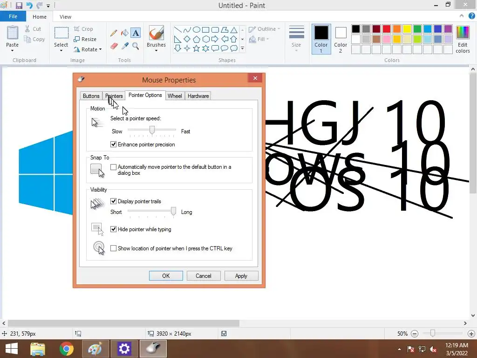The width and height of the screenshot is (477, 358).
Task: Open Chrome from the taskbar
Action: (67, 349)
